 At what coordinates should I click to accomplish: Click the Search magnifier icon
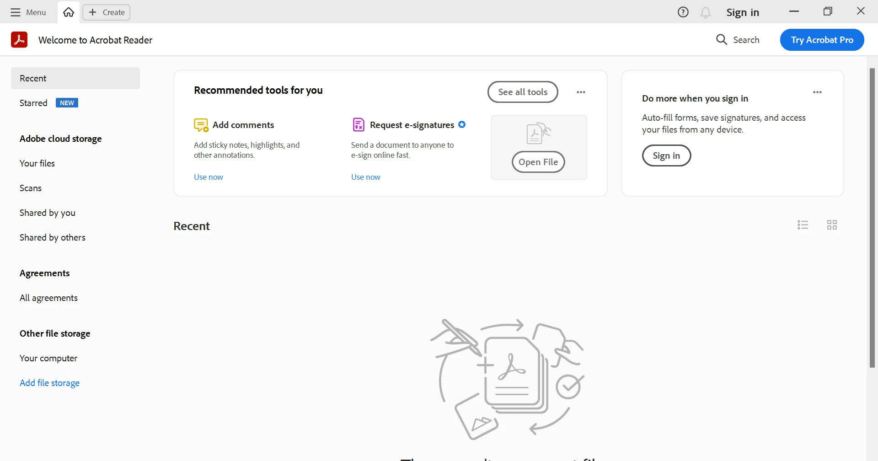click(x=722, y=40)
